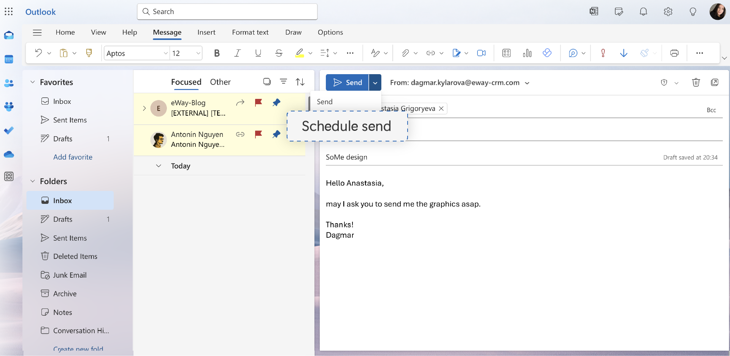Switch to the Other inbox tab
The width and height of the screenshot is (730, 356).
[x=220, y=82]
